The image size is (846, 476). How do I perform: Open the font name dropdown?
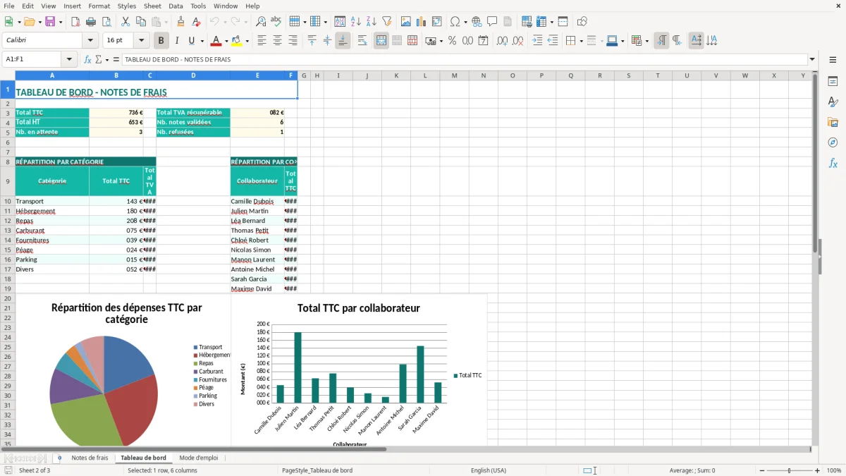click(90, 41)
